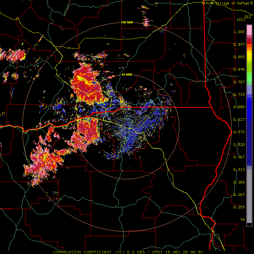Click the 0.947 scale value
This screenshot has height=254, width=254.
[239, 44]
